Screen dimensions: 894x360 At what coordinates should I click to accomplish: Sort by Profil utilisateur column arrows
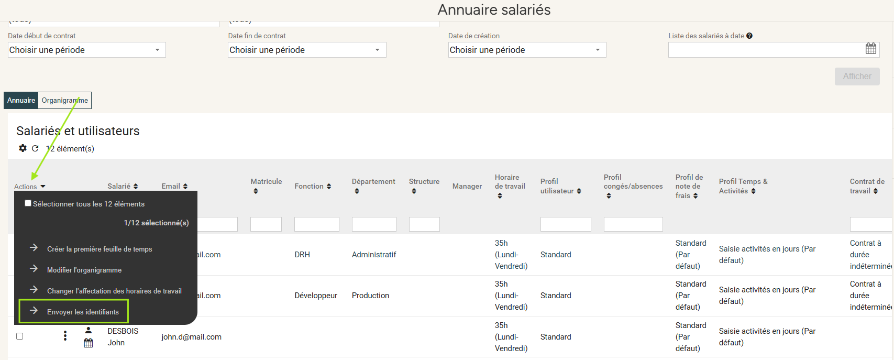pyautogui.click(x=579, y=191)
